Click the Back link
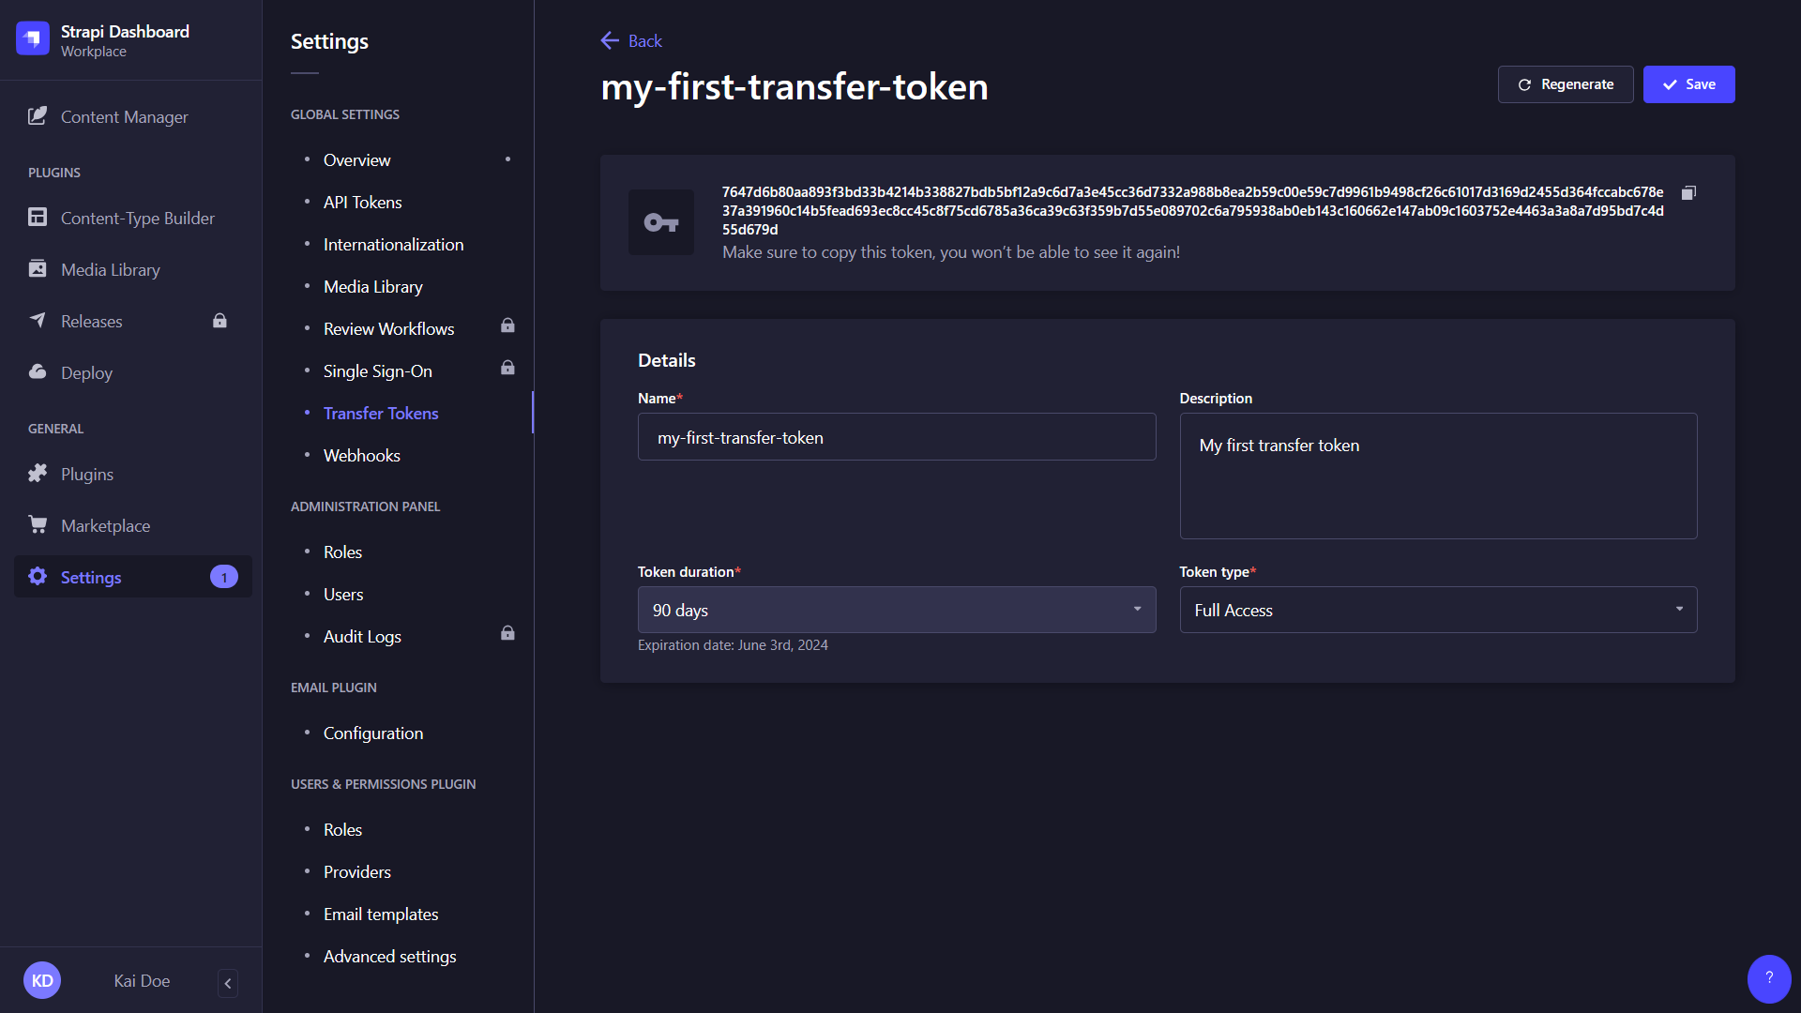 tap(630, 40)
